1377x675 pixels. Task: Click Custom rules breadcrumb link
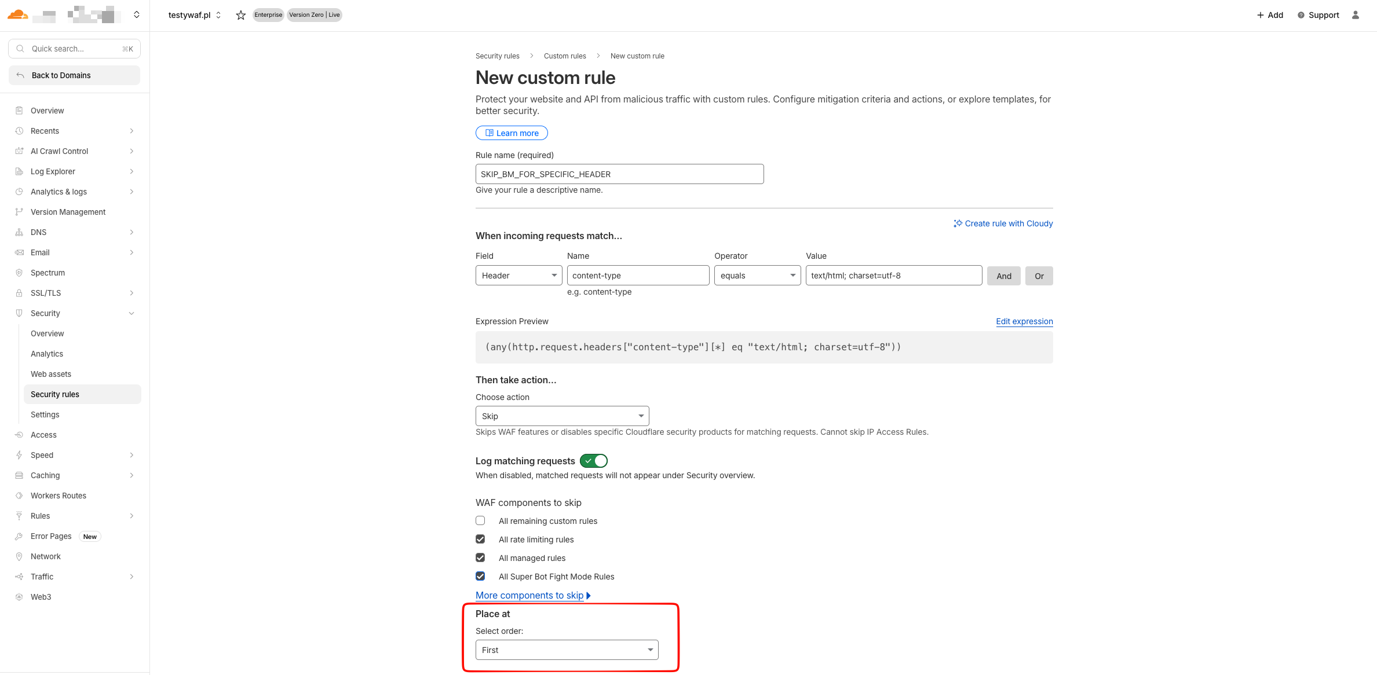coord(565,56)
